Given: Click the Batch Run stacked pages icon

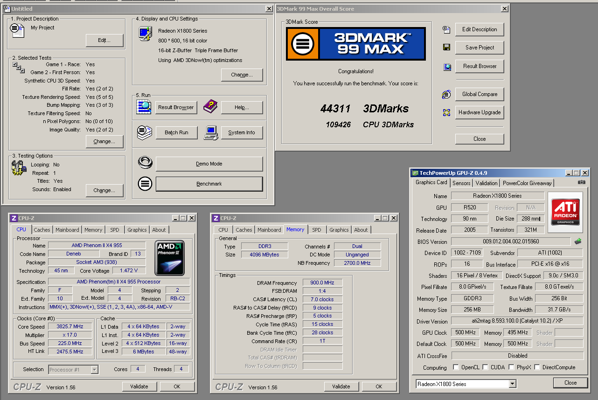Looking at the screenshot, I should 144,132.
